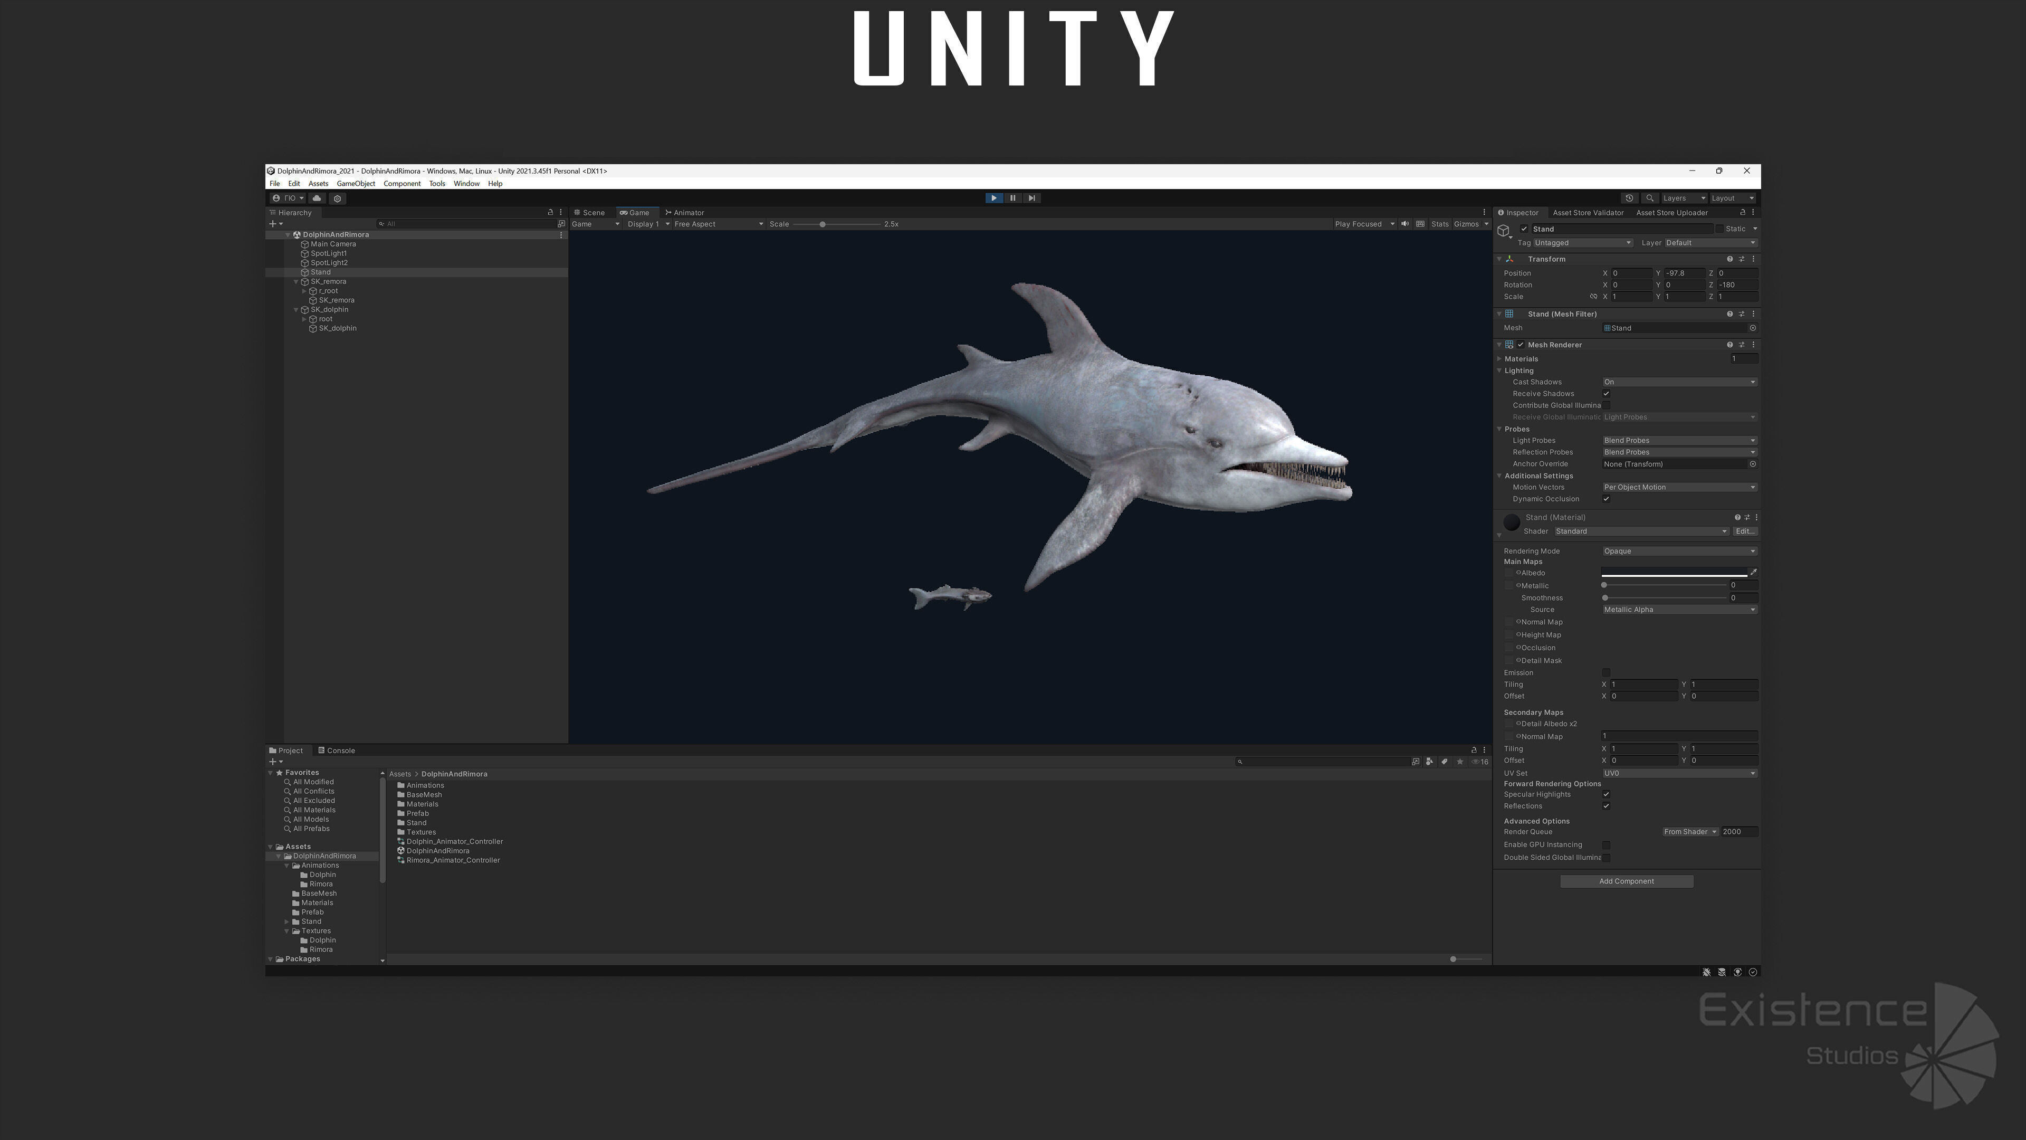The height and width of the screenshot is (1140, 2026).
Task: Open the Component menu
Action: click(x=402, y=184)
